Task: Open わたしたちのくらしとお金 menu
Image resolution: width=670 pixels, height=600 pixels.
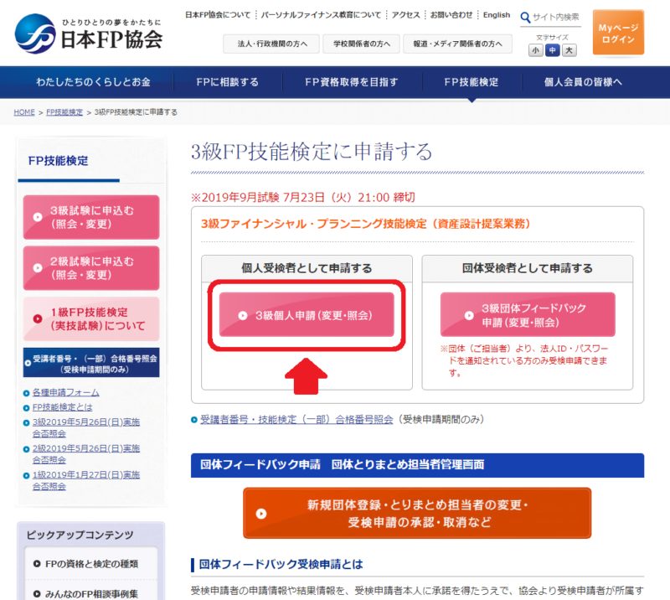Action: pos(93,82)
